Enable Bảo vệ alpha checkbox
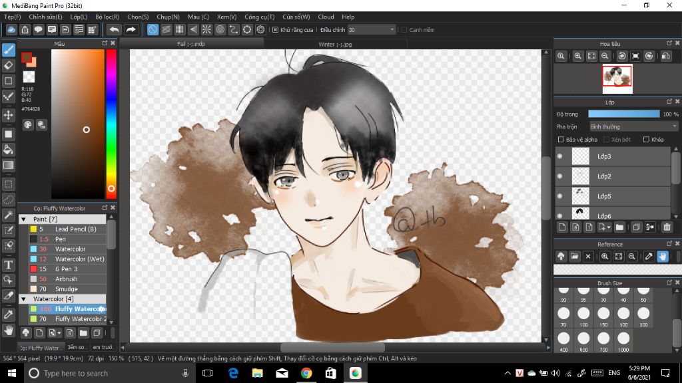The image size is (682, 383). (x=561, y=140)
